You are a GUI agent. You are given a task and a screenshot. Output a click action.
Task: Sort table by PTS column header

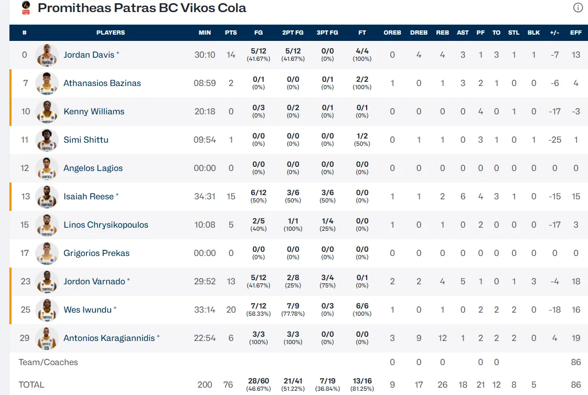pyautogui.click(x=231, y=33)
